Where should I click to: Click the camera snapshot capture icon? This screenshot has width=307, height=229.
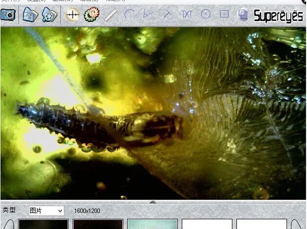(x=8, y=15)
